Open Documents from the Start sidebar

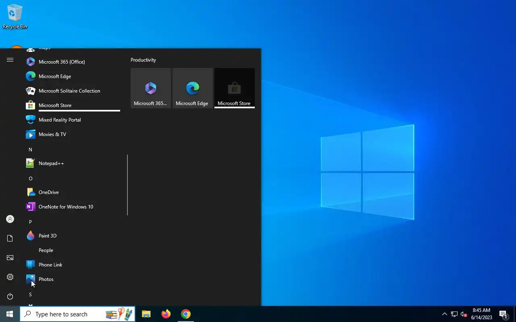[10, 238]
